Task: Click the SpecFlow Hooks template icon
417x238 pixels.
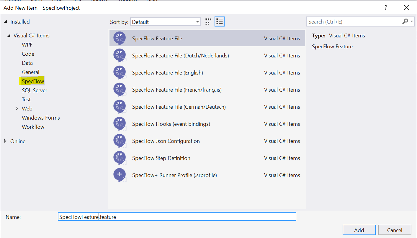Action: (120, 124)
